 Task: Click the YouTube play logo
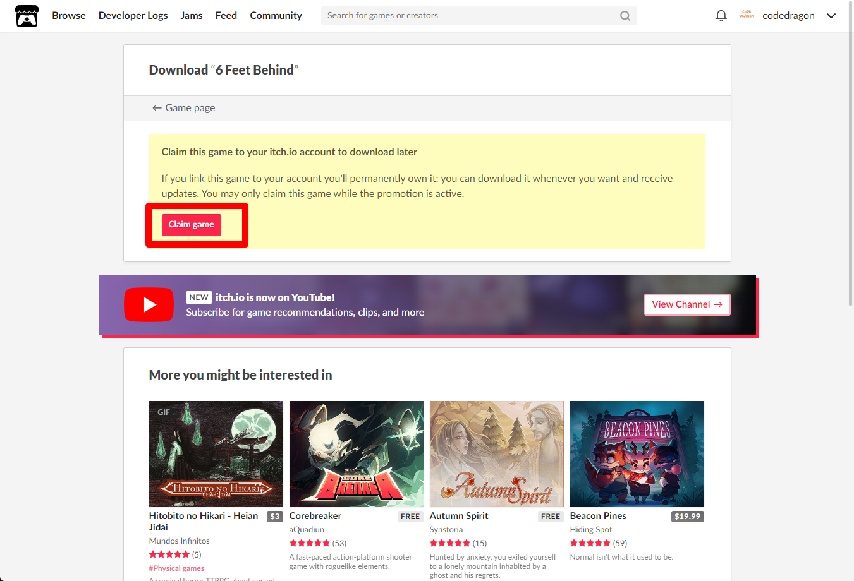pos(149,305)
